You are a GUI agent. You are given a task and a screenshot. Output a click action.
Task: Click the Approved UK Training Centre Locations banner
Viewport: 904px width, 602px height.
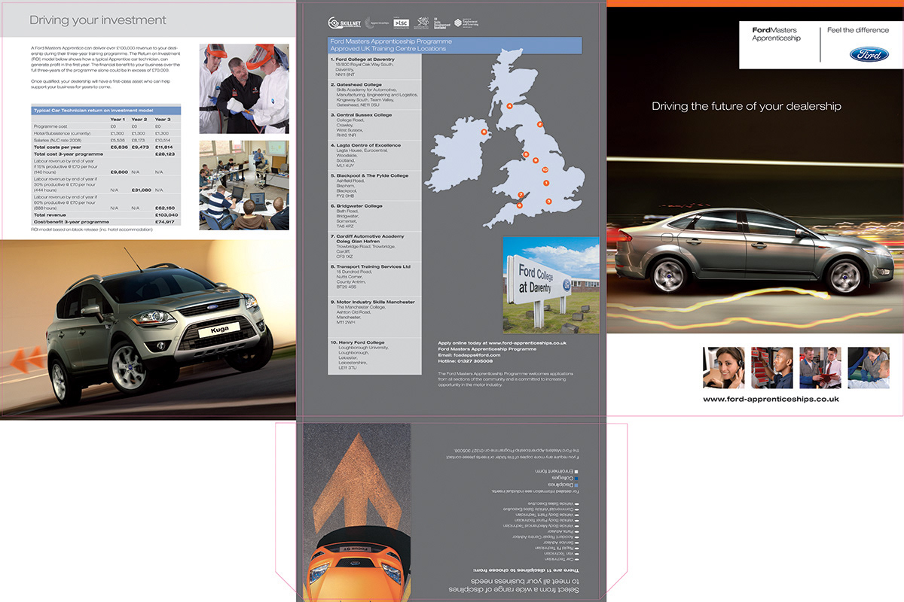click(x=455, y=44)
